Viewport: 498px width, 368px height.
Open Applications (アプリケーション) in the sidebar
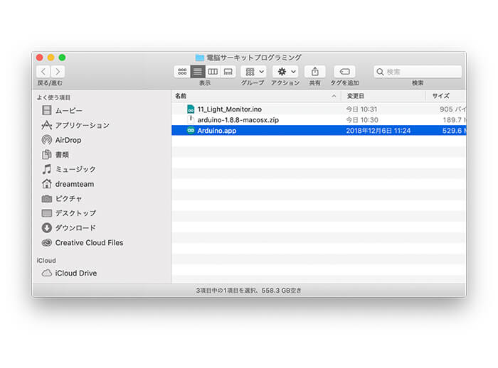click(82, 125)
